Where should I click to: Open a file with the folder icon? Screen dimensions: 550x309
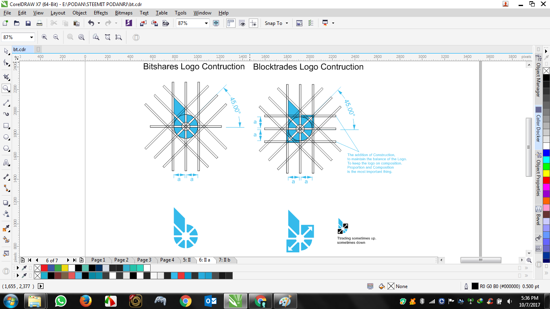tap(17, 23)
